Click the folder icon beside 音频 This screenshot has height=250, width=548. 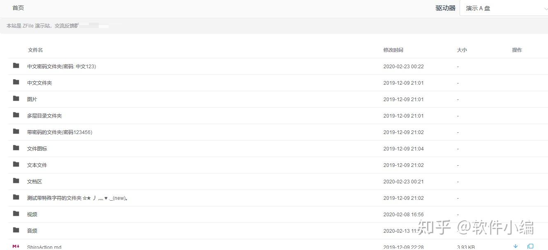[x=16, y=230]
